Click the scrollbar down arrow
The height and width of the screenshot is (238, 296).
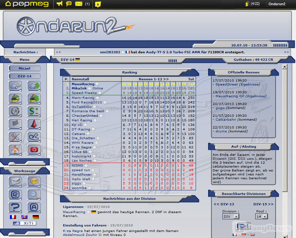click(284, 236)
